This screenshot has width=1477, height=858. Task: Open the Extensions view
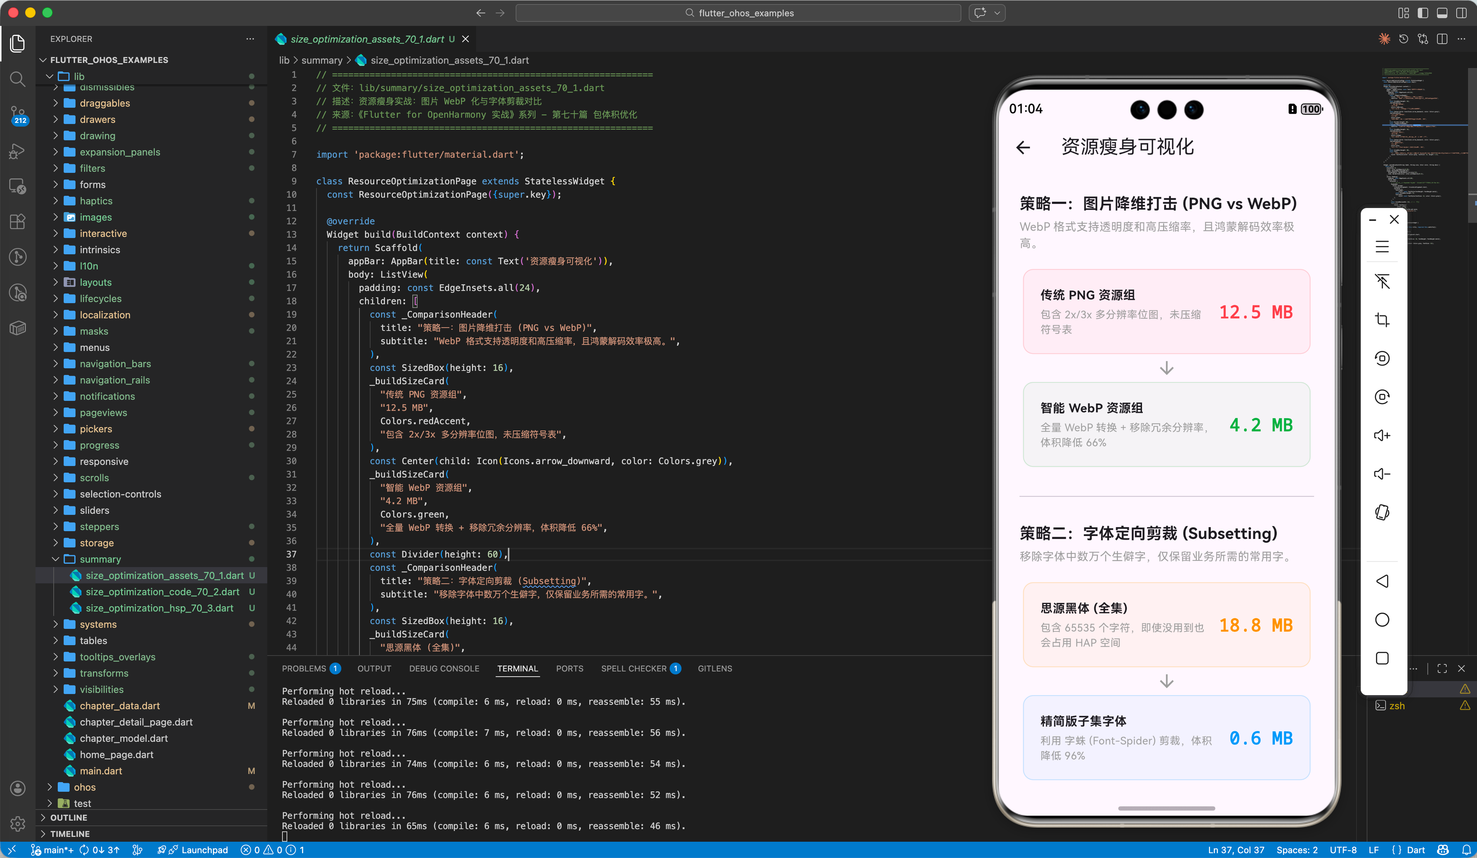(x=18, y=221)
